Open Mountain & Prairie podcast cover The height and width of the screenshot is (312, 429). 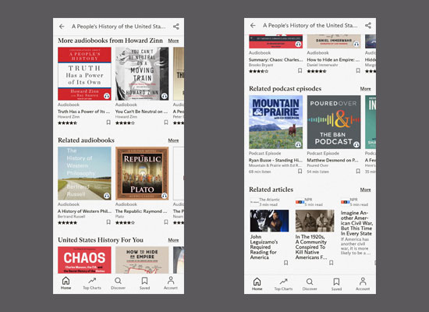click(276, 122)
